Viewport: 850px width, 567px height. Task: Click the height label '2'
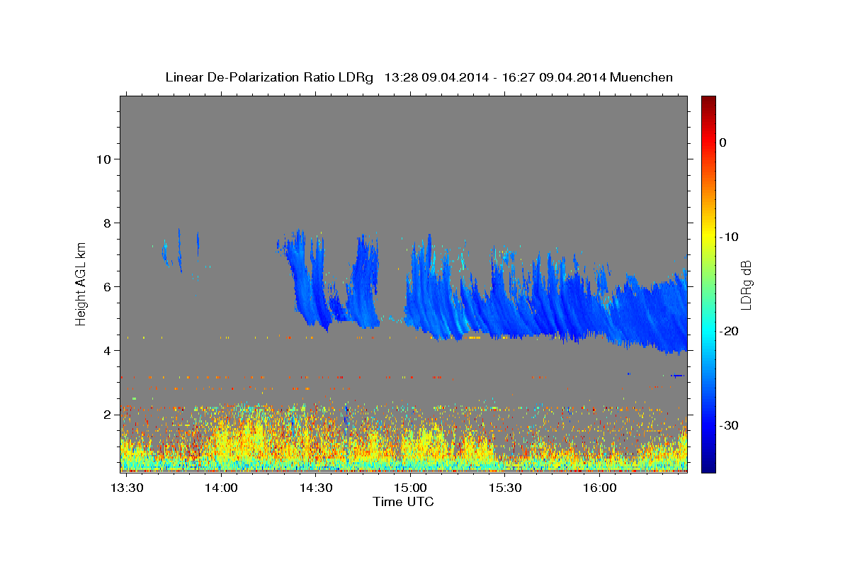coord(107,414)
